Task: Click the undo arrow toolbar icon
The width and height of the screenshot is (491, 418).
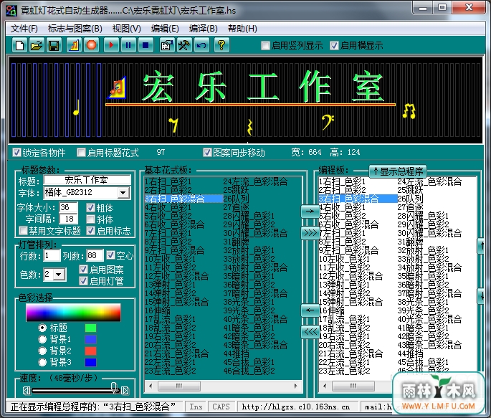Action: pos(201,45)
